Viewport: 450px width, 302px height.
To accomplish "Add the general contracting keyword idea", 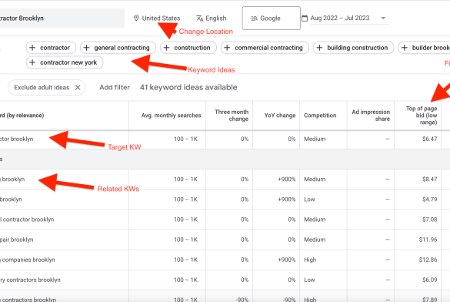I will tap(118, 48).
